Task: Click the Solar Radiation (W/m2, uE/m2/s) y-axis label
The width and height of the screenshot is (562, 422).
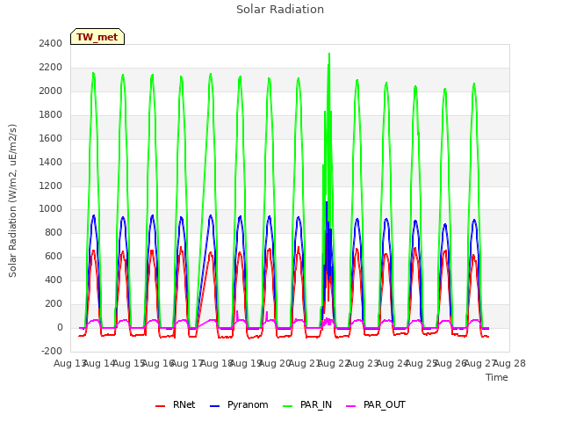Action: pyautogui.click(x=12, y=200)
